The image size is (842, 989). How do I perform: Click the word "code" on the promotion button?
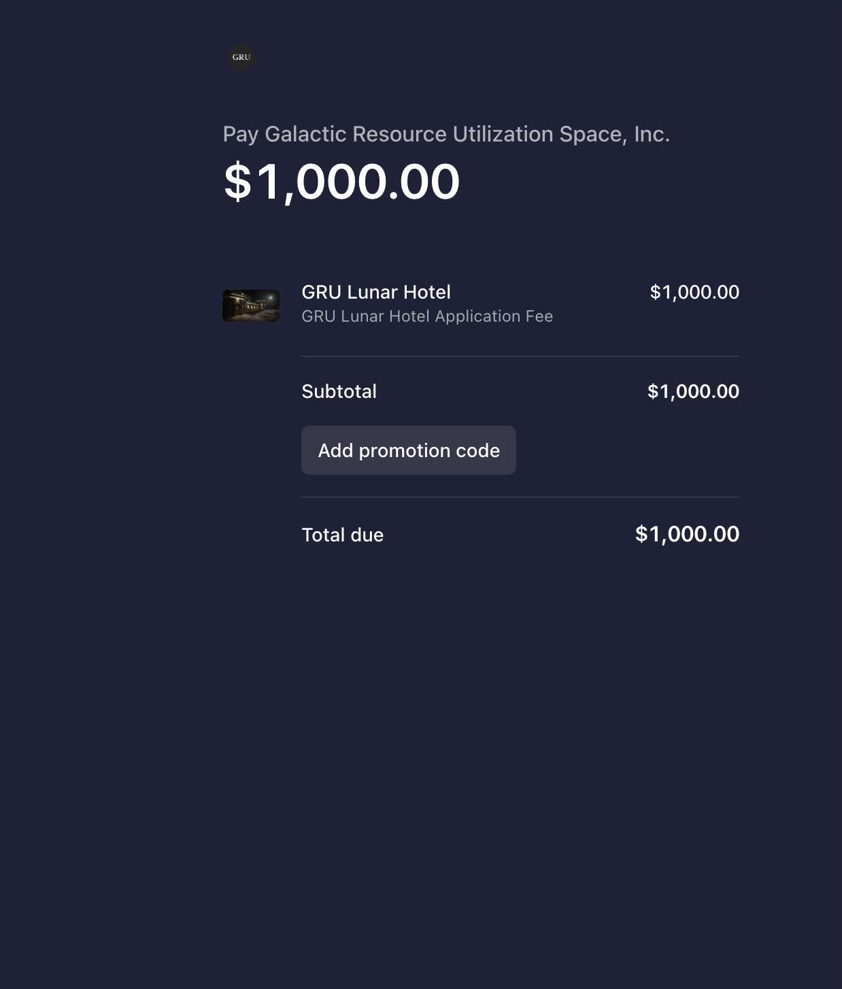click(x=477, y=450)
